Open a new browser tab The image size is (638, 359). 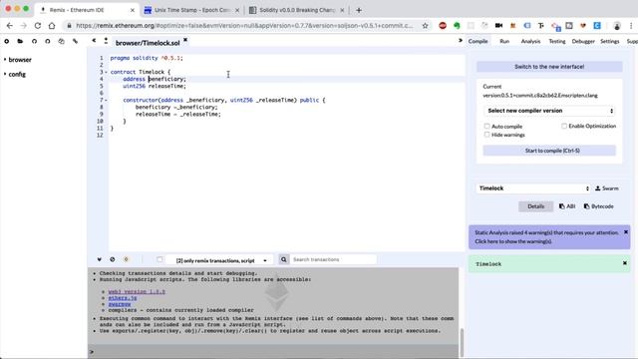click(359, 10)
